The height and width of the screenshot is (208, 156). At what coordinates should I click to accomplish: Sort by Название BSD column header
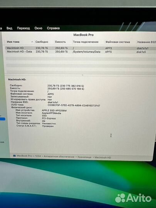click(146, 42)
